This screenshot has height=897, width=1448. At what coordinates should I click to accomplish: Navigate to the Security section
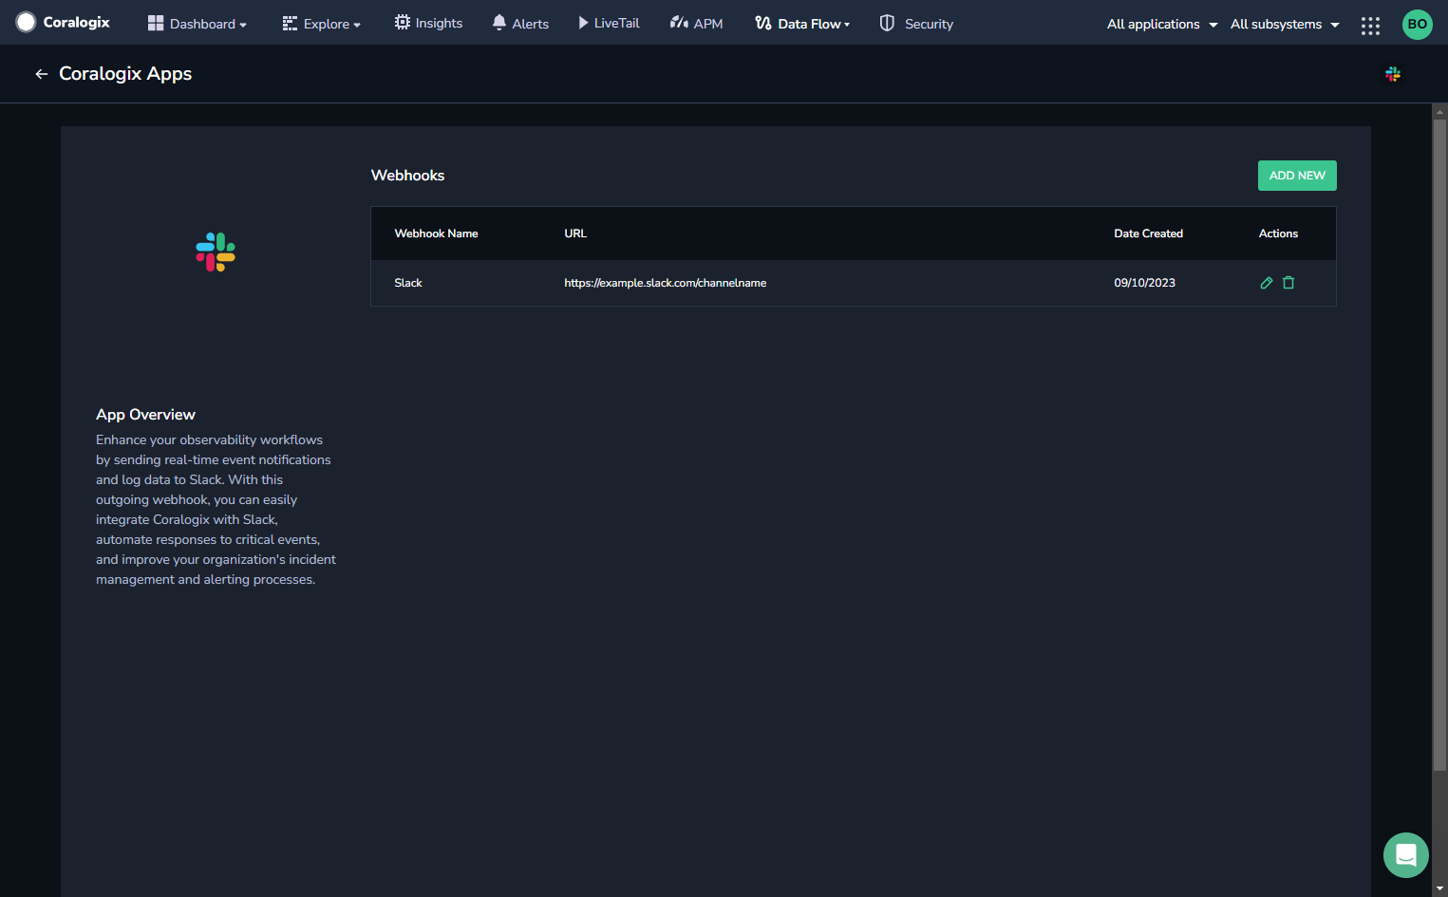click(x=916, y=23)
